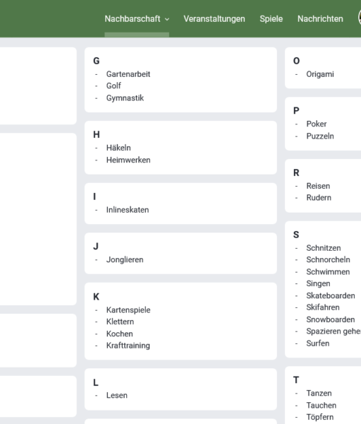Click the user avatar in the header
The image size is (361, 424).
pos(360,18)
